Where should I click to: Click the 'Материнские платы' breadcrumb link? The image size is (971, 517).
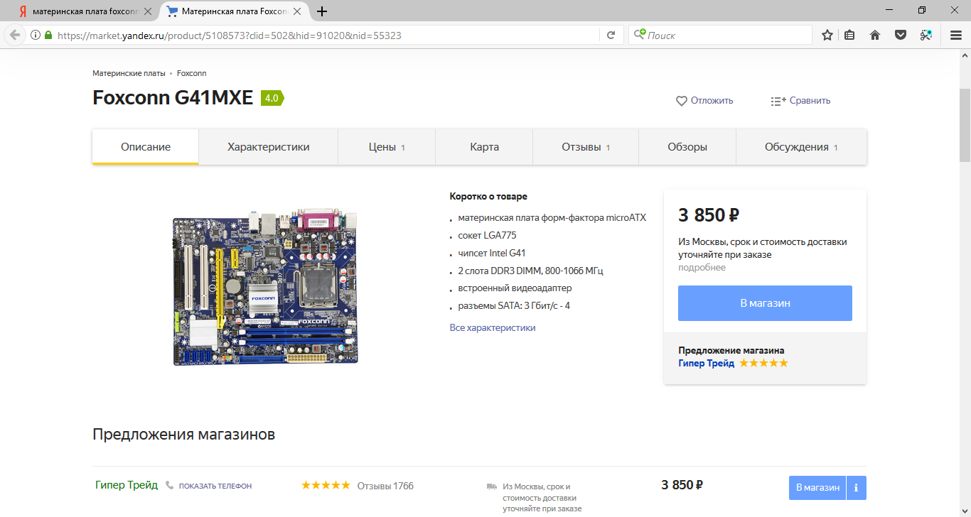click(x=129, y=73)
